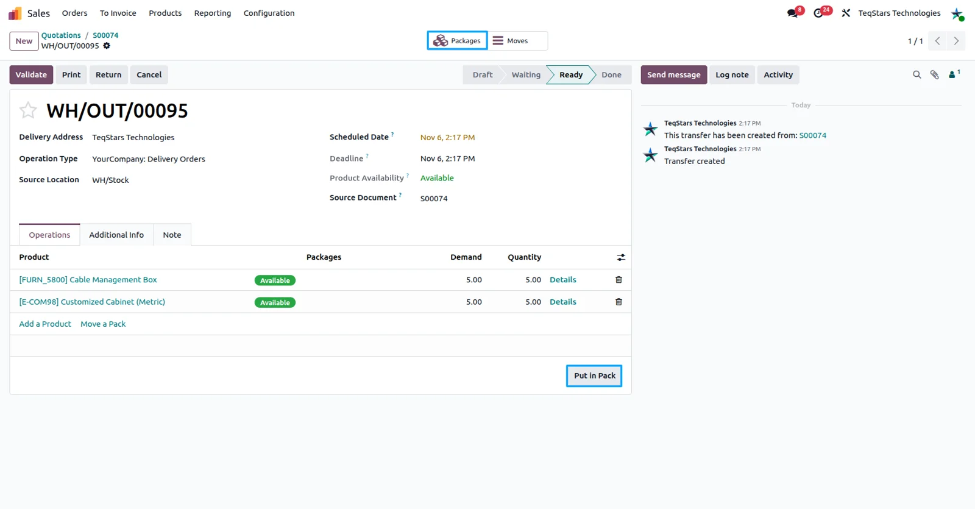Screen dimensions: 975x509
Task: Click the Add a Product link
Action: point(45,324)
